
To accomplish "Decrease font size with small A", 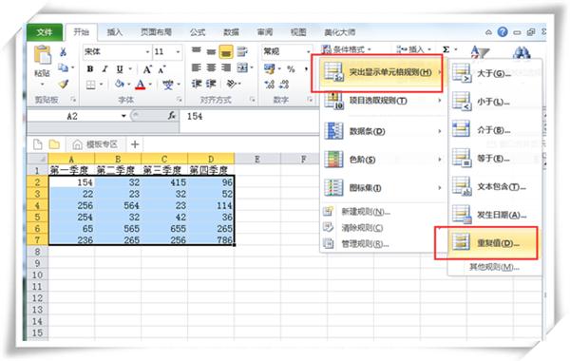I will point(162,69).
